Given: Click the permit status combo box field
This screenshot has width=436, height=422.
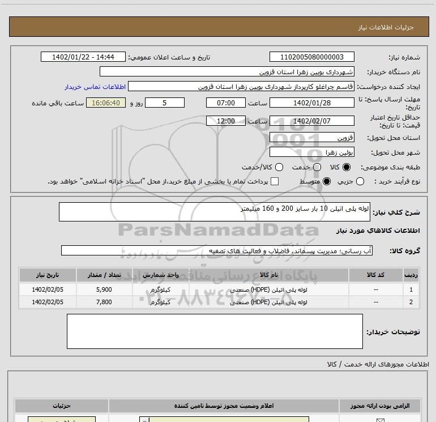Looking at the screenshot, I should 224,420.
